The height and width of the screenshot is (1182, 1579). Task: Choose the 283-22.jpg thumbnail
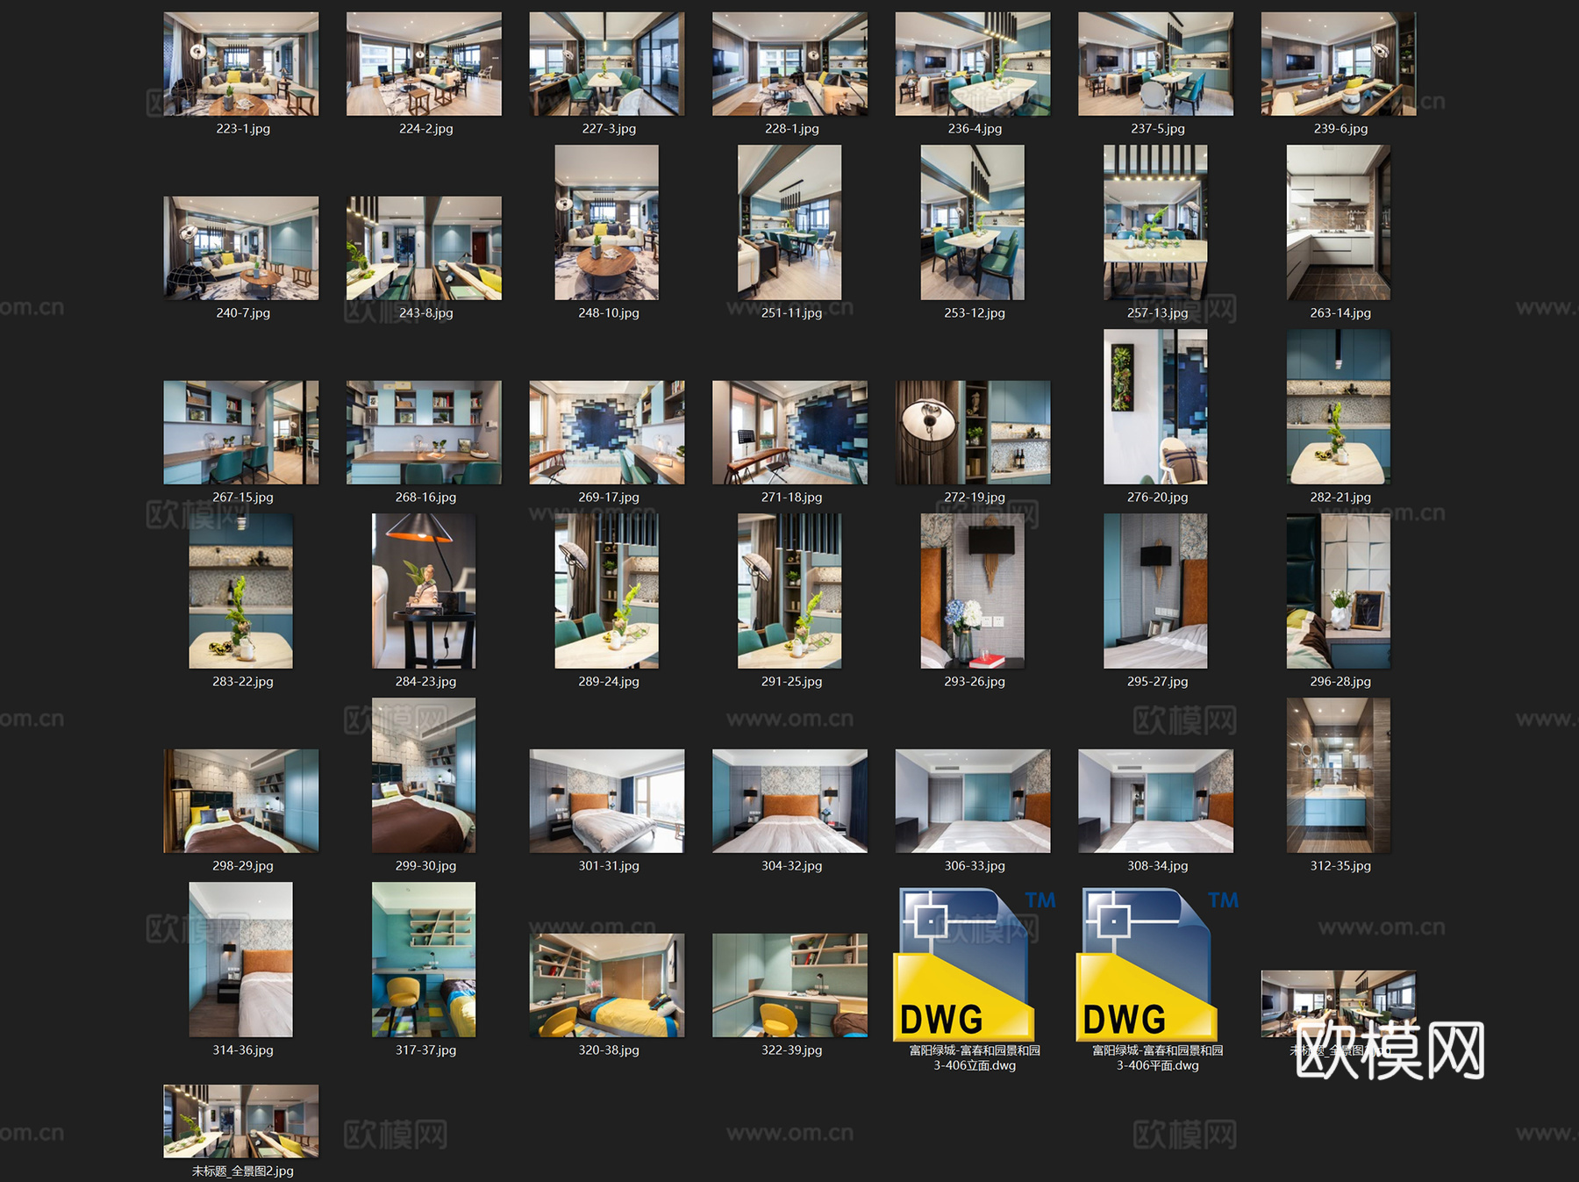(241, 591)
